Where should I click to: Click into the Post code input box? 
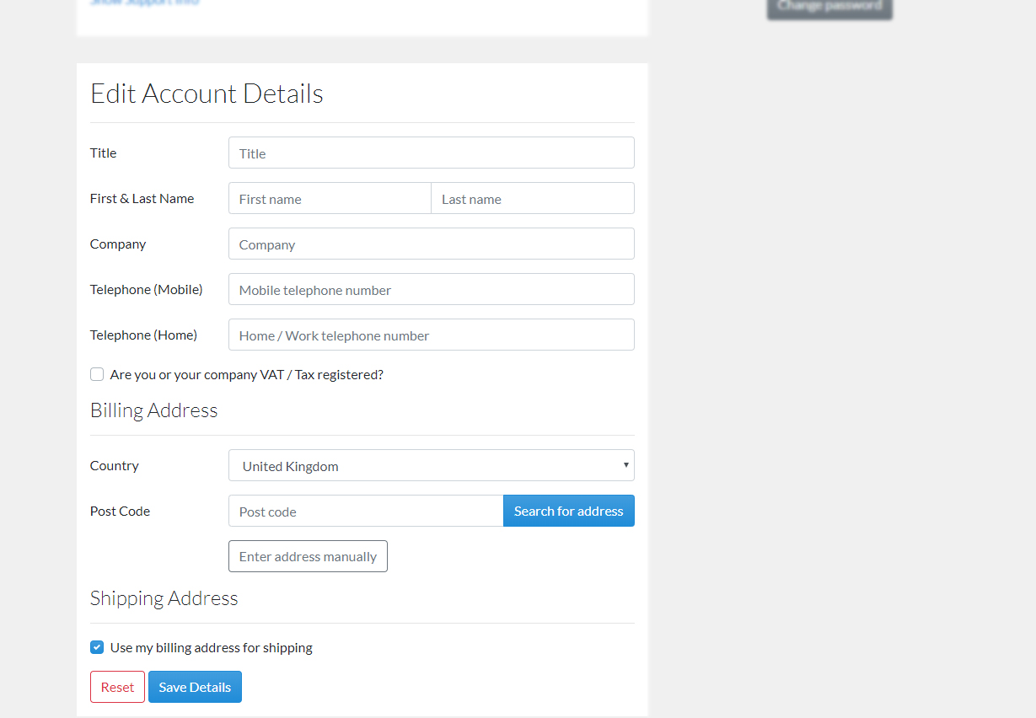coord(366,512)
